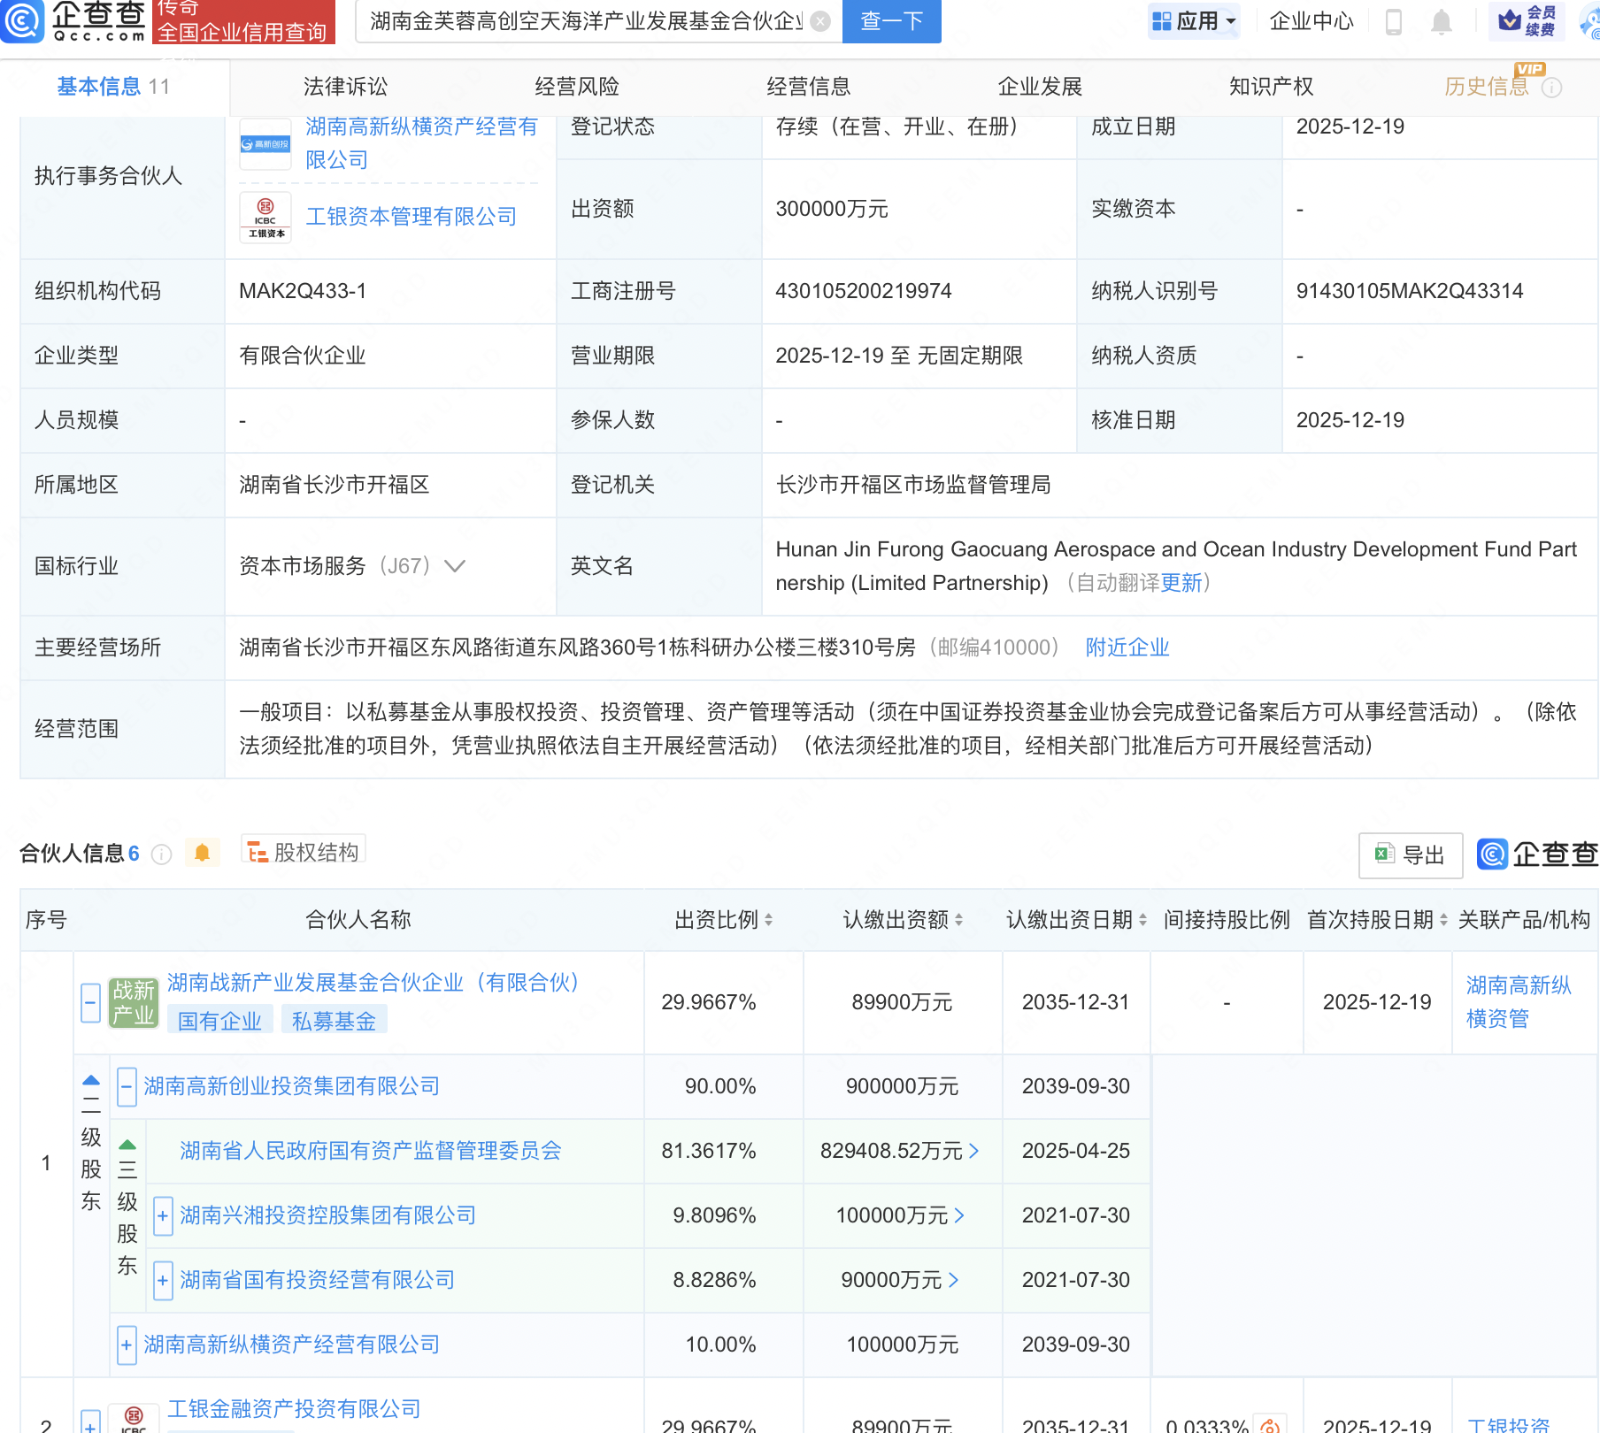This screenshot has width=1600, height=1433.
Task: Expand 湖南省国有投资经营 shareholder row
Action: (163, 1280)
